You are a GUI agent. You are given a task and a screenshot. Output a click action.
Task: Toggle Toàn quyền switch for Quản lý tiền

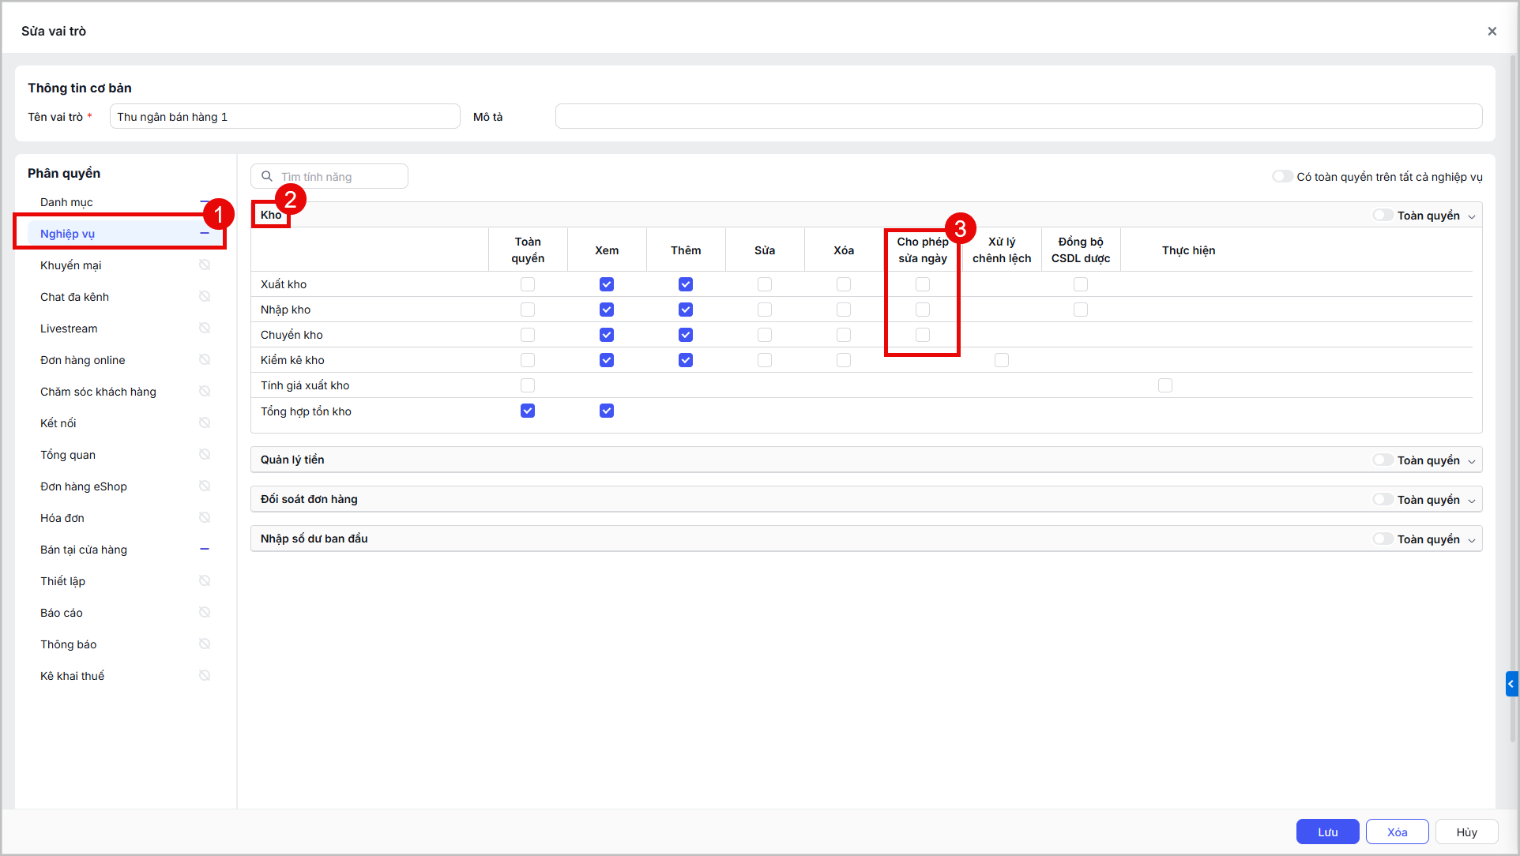tap(1383, 460)
